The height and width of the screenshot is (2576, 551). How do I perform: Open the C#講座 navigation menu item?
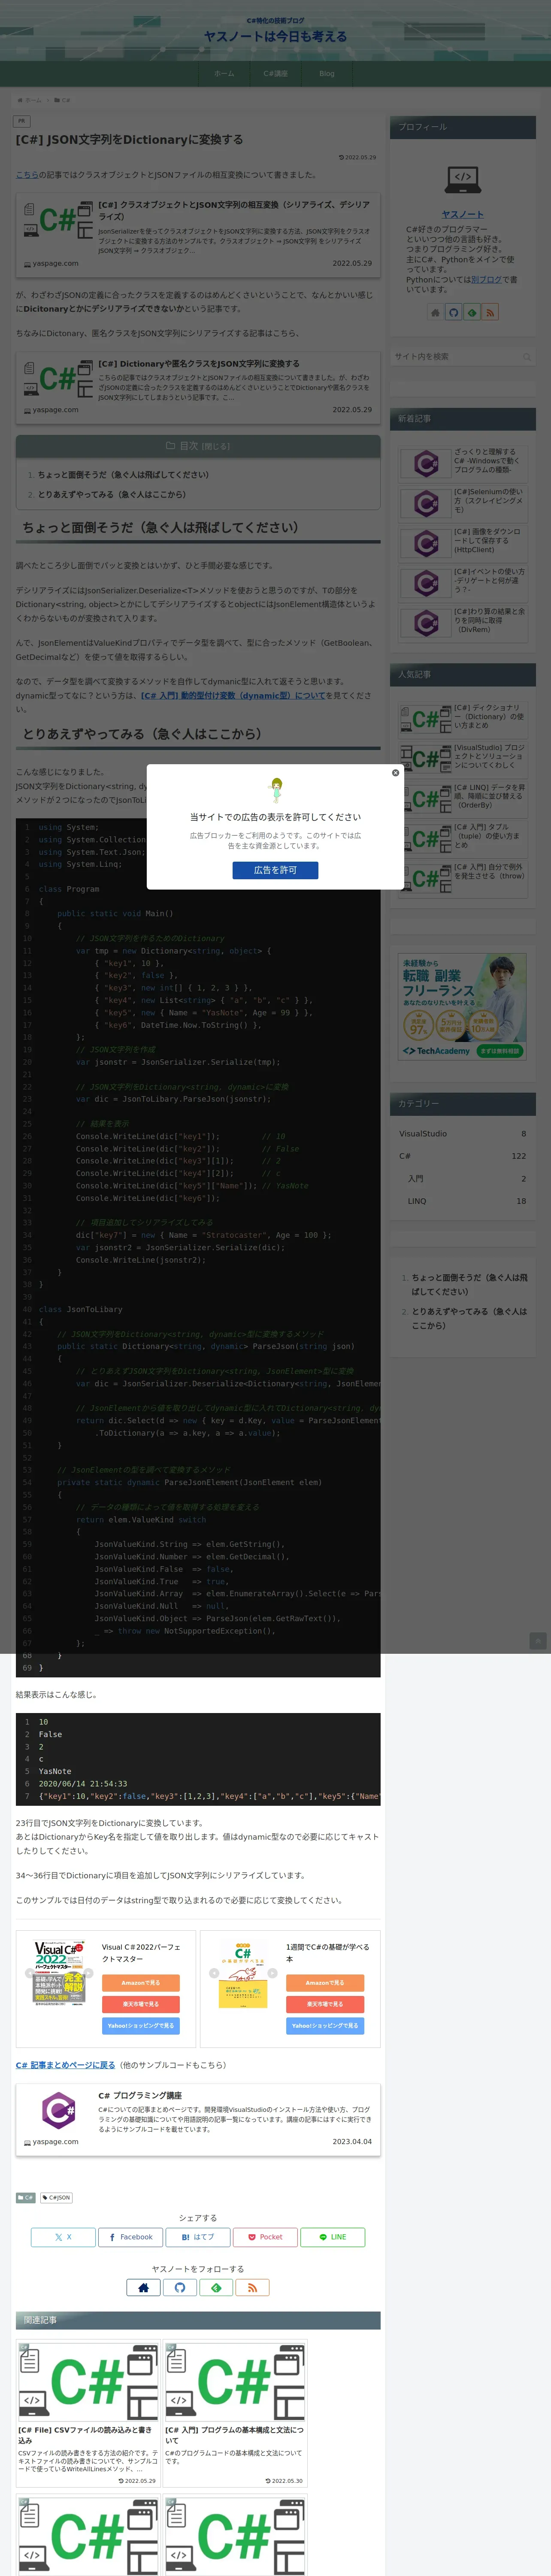(275, 74)
